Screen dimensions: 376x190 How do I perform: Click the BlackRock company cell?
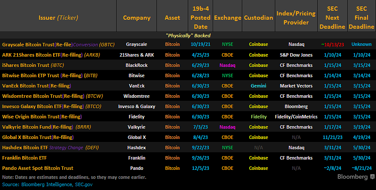pos(136,65)
